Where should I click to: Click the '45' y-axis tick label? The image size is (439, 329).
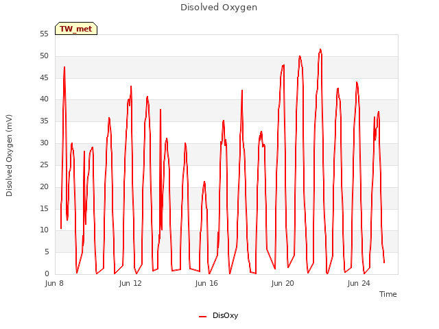coord(44,77)
